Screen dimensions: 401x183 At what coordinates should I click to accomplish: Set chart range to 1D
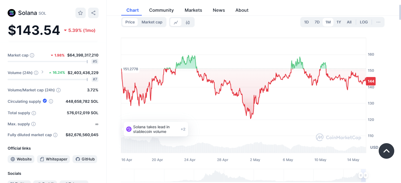(306, 22)
